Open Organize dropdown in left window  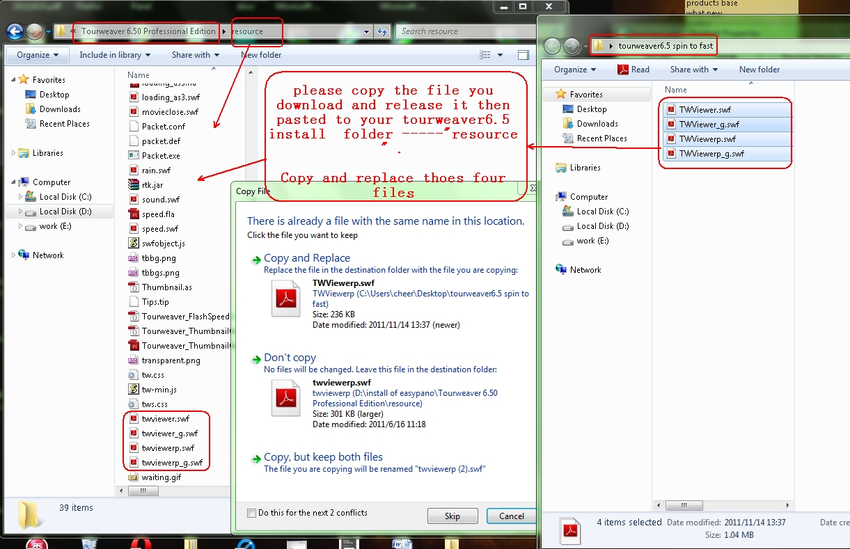(38, 55)
